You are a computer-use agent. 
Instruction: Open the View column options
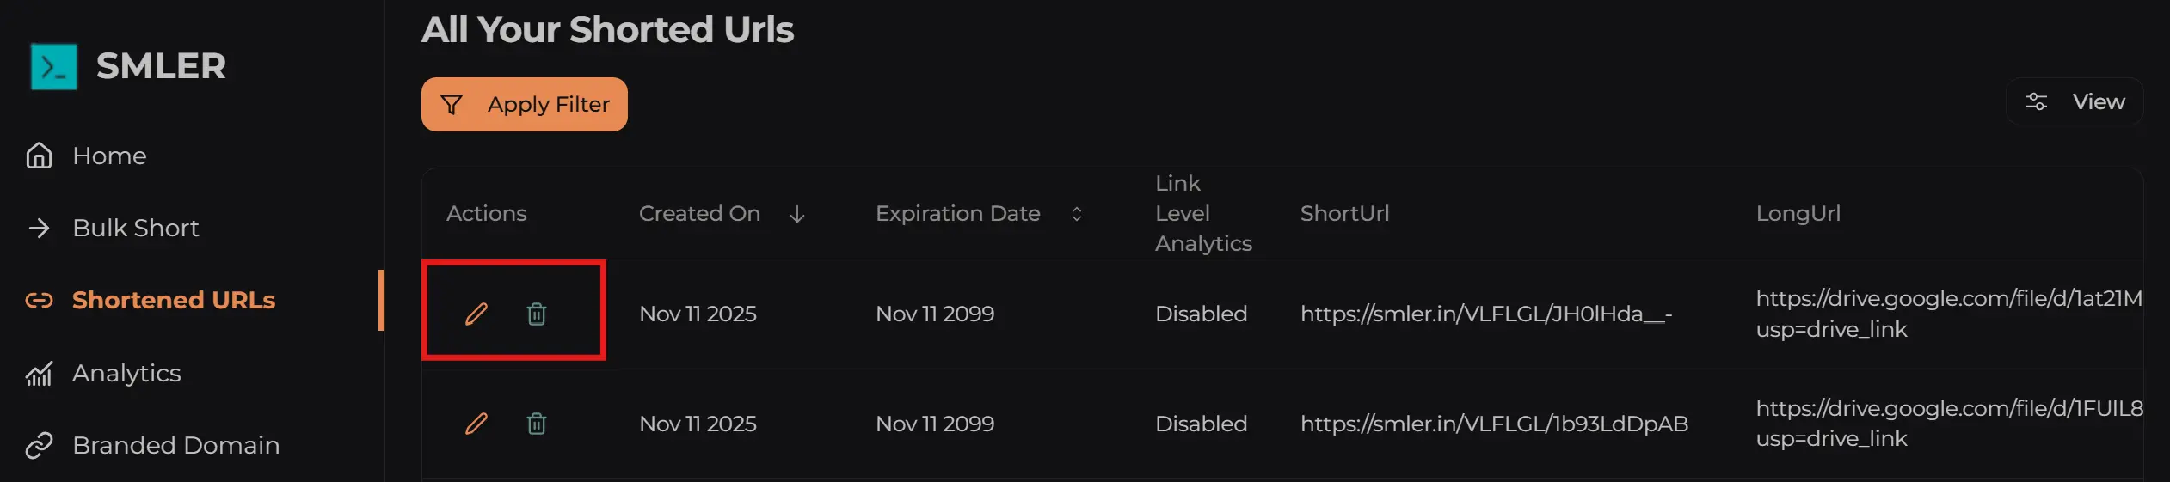[x=2075, y=102]
